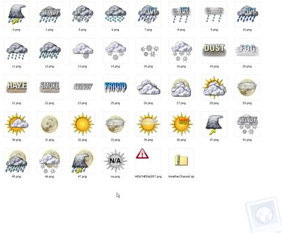Select the 7.png icy mix thumbnail
The width and height of the screenshot is (282, 233).
coord(148,14)
